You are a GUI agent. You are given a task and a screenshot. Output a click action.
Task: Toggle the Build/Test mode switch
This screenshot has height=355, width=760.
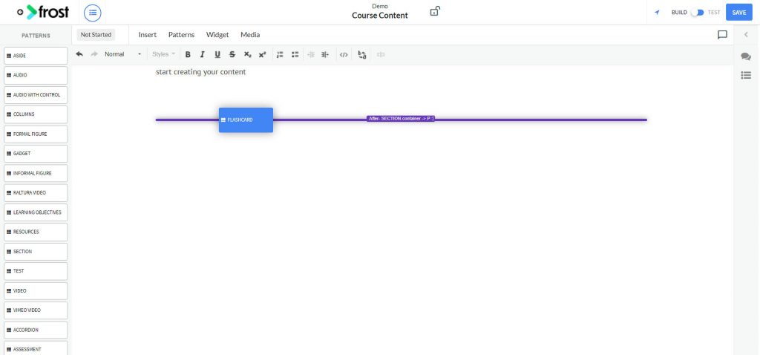tap(697, 13)
